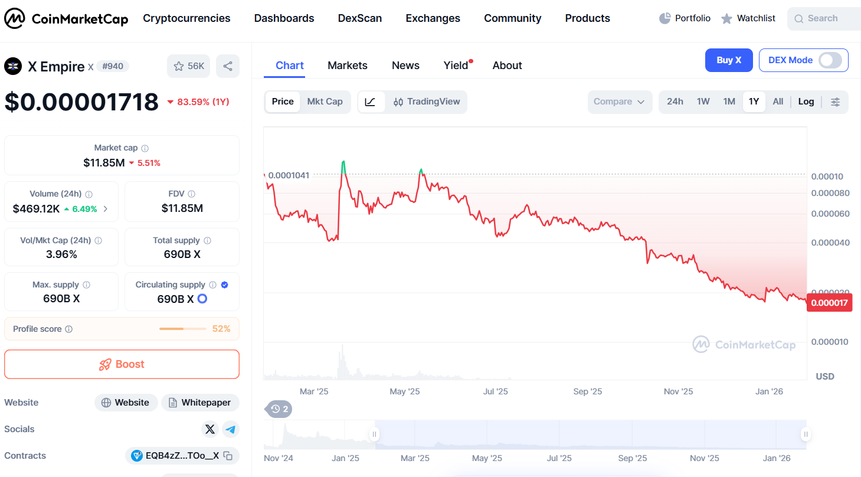Open the Watchlist star icon
Viewport: 861px width, 477px height.
[x=727, y=19]
